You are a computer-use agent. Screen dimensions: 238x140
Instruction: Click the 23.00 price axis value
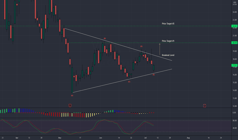pos(234,20)
